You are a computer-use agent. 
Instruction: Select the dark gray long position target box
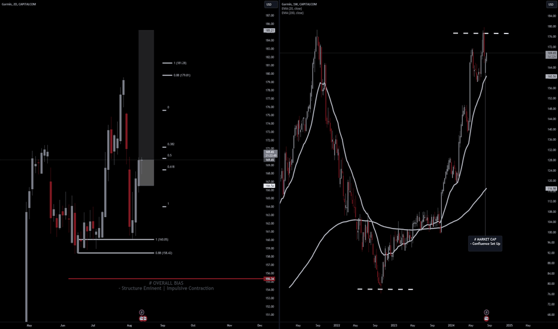(x=146, y=95)
